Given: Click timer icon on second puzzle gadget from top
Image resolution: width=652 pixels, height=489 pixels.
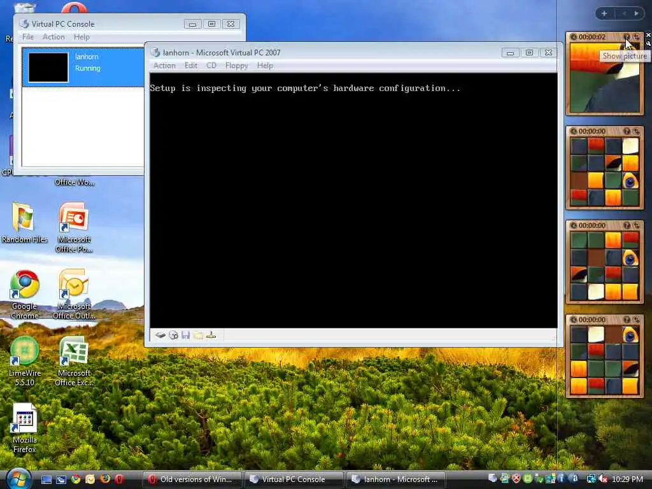Looking at the screenshot, I should 574,131.
